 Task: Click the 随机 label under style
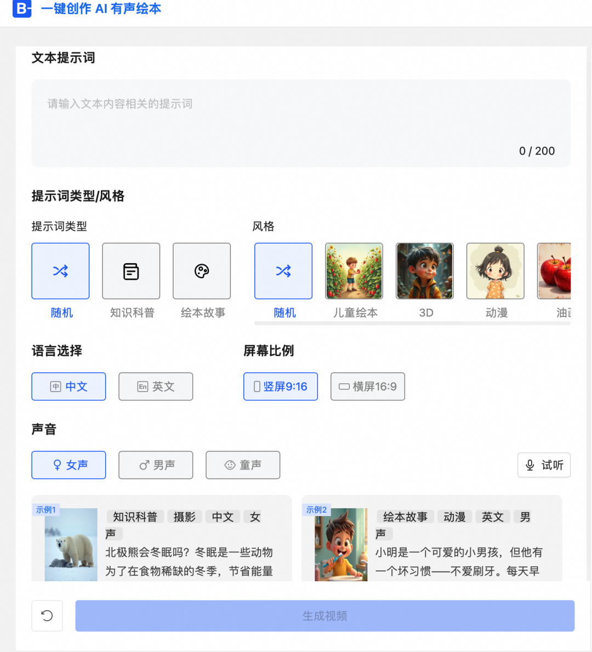click(x=285, y=313)
